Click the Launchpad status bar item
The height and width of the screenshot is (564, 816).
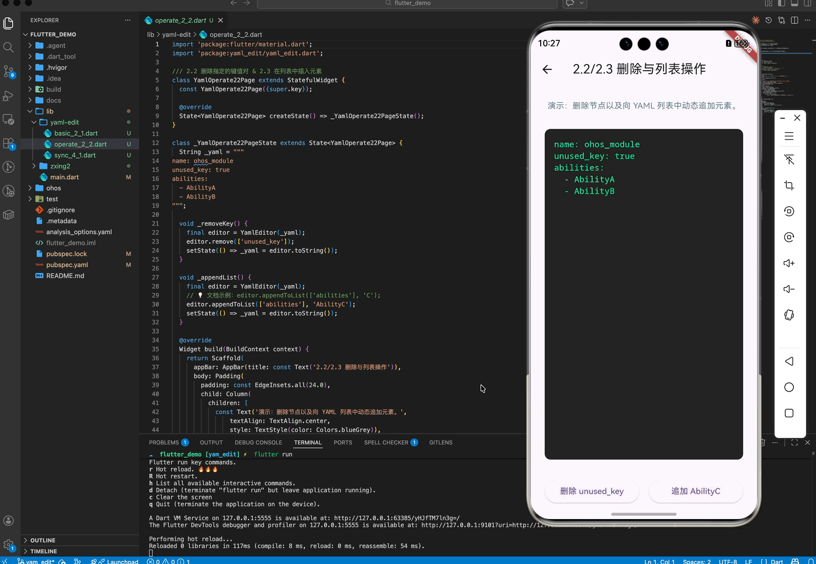point(115,561)
